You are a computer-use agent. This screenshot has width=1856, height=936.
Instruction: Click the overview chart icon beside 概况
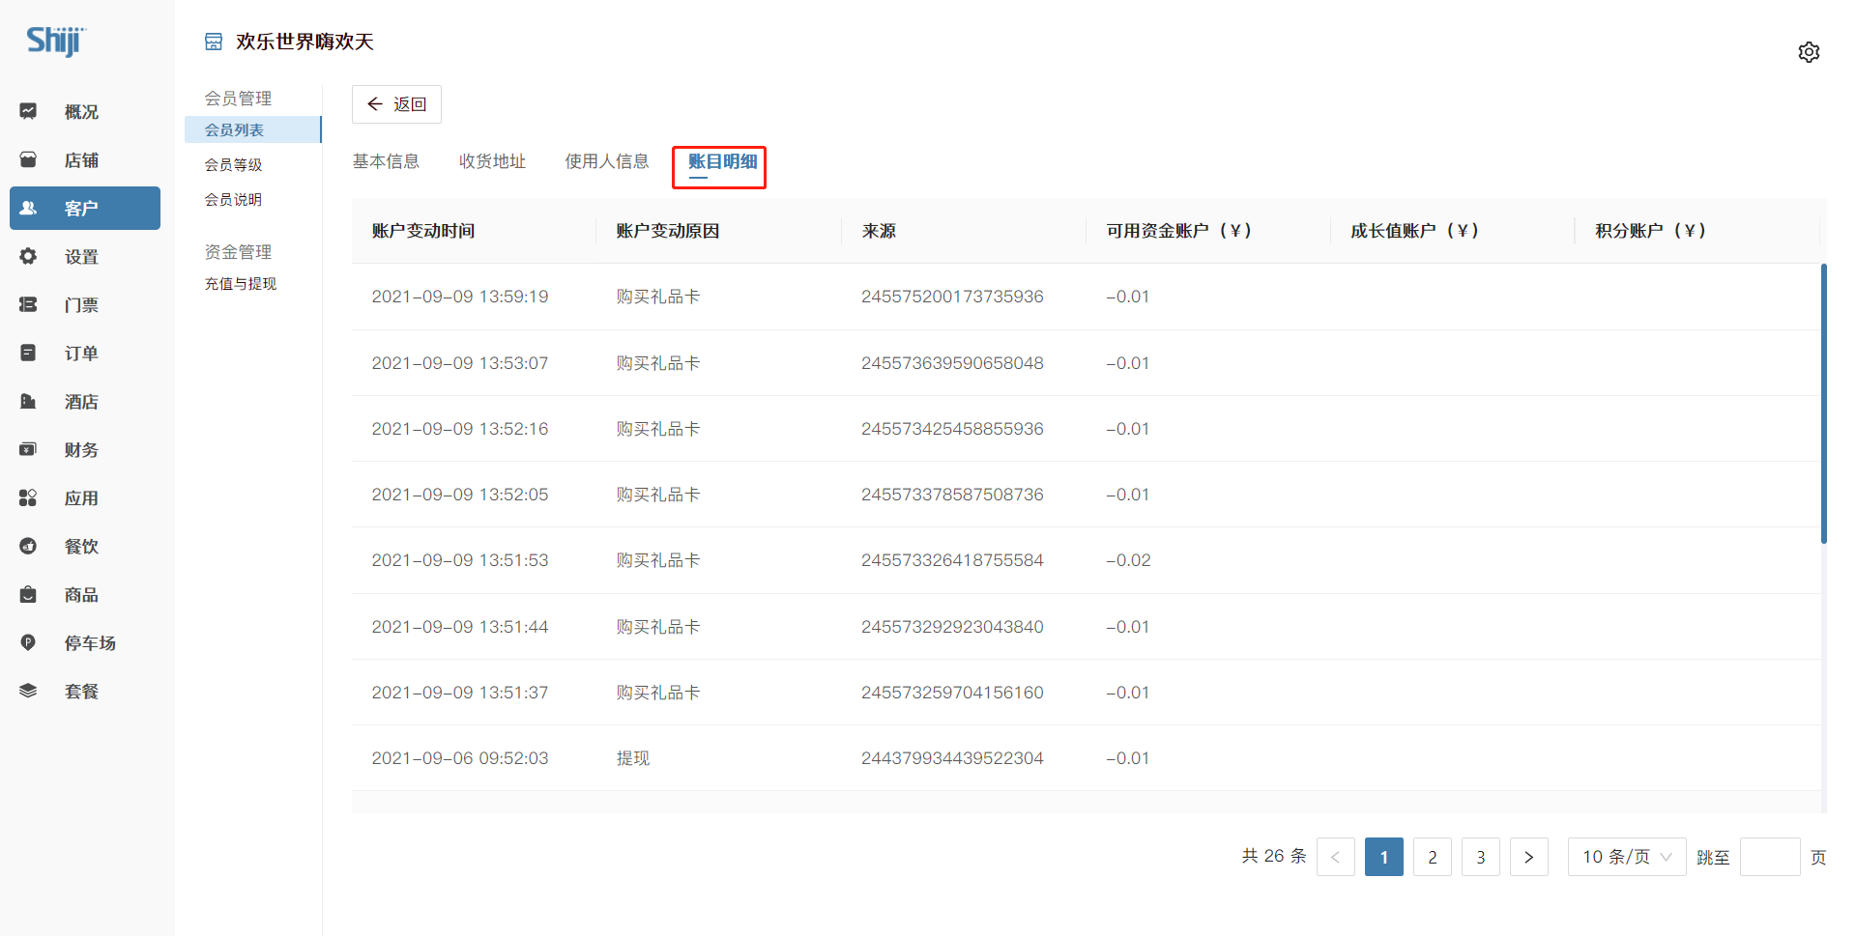28,111
